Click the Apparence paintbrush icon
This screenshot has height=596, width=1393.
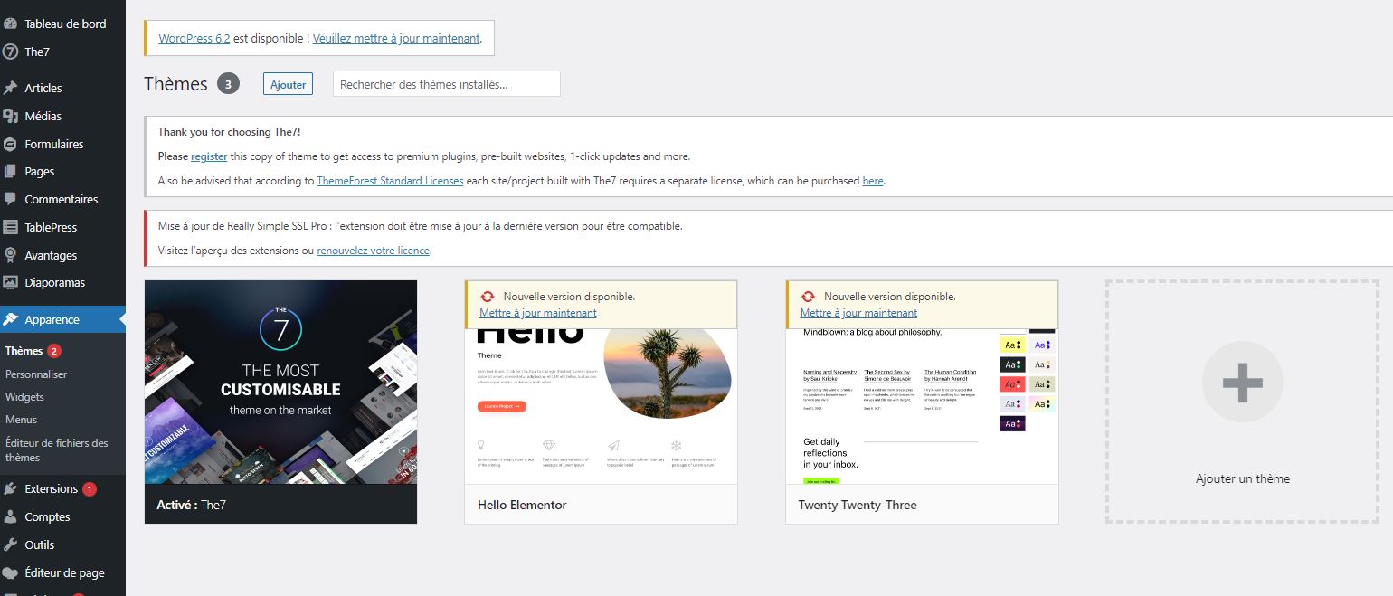11,319
